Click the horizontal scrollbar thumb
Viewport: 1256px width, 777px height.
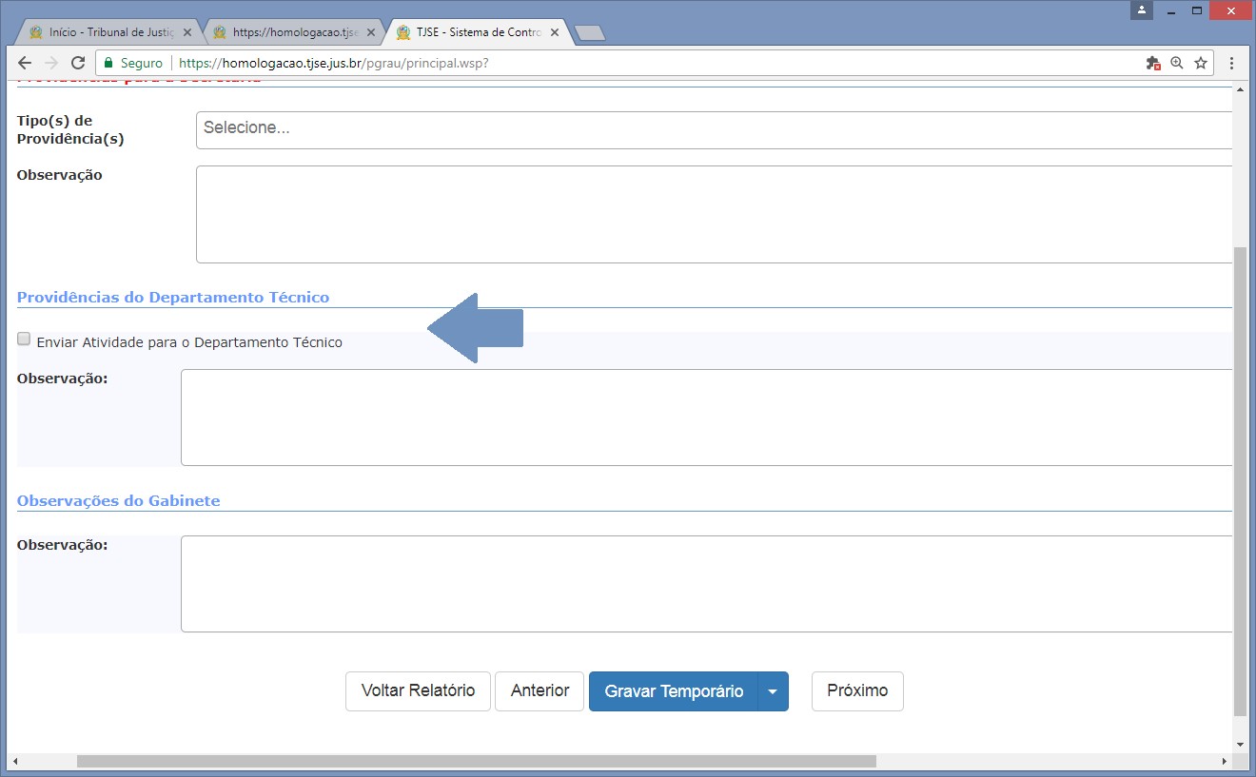tap(476, 762)
